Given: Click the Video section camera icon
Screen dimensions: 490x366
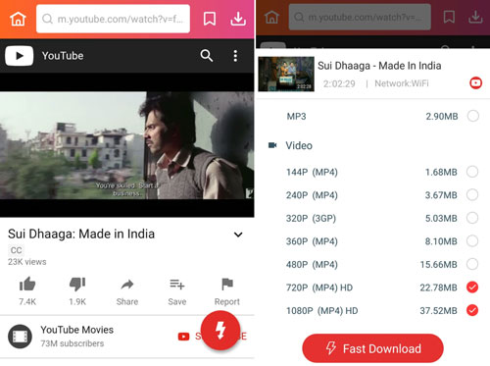Looking at the screenshot, I should 272,145.
